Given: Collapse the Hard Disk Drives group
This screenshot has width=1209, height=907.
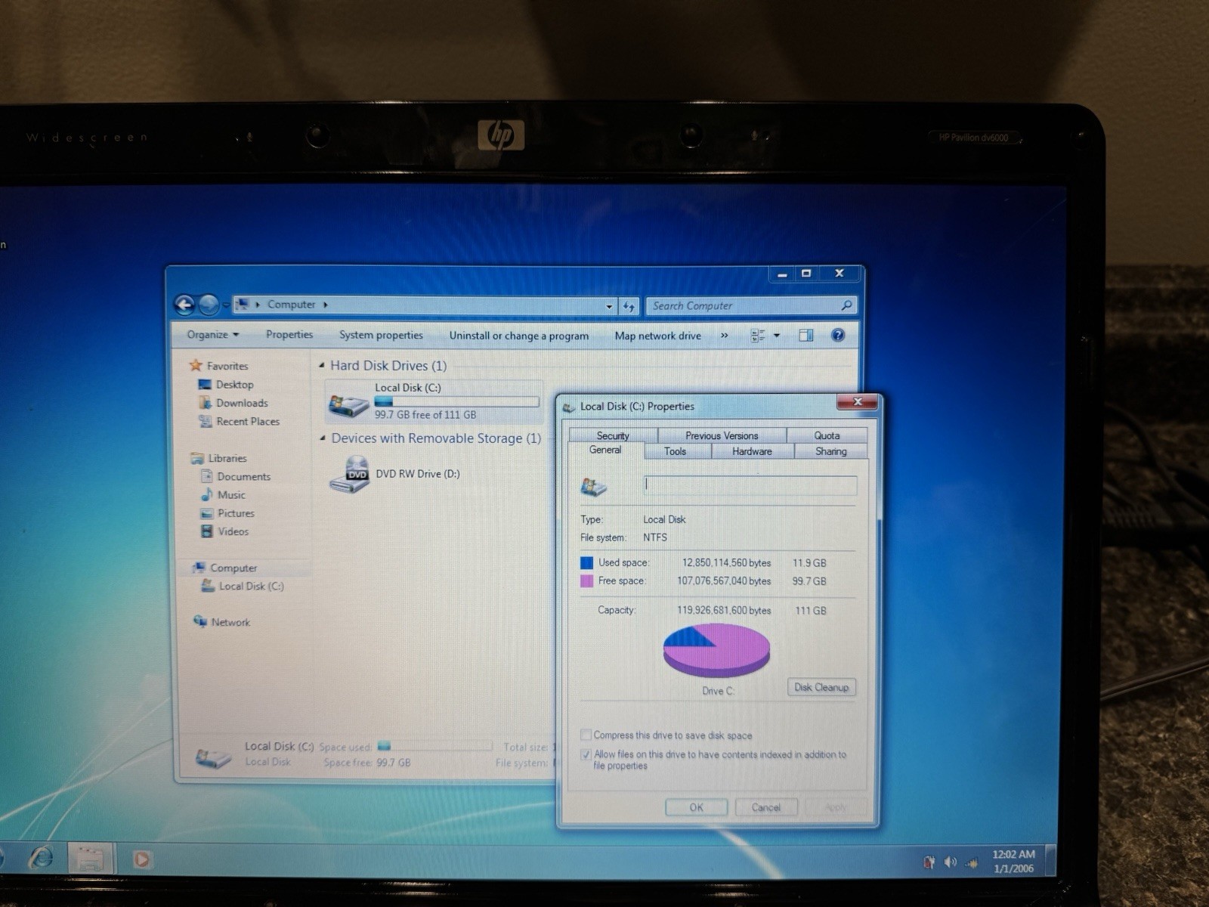Looking at the screenshot, I should (x=322, y=365).
